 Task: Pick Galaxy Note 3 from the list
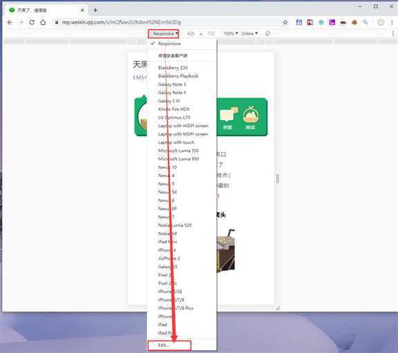point(182,84)
